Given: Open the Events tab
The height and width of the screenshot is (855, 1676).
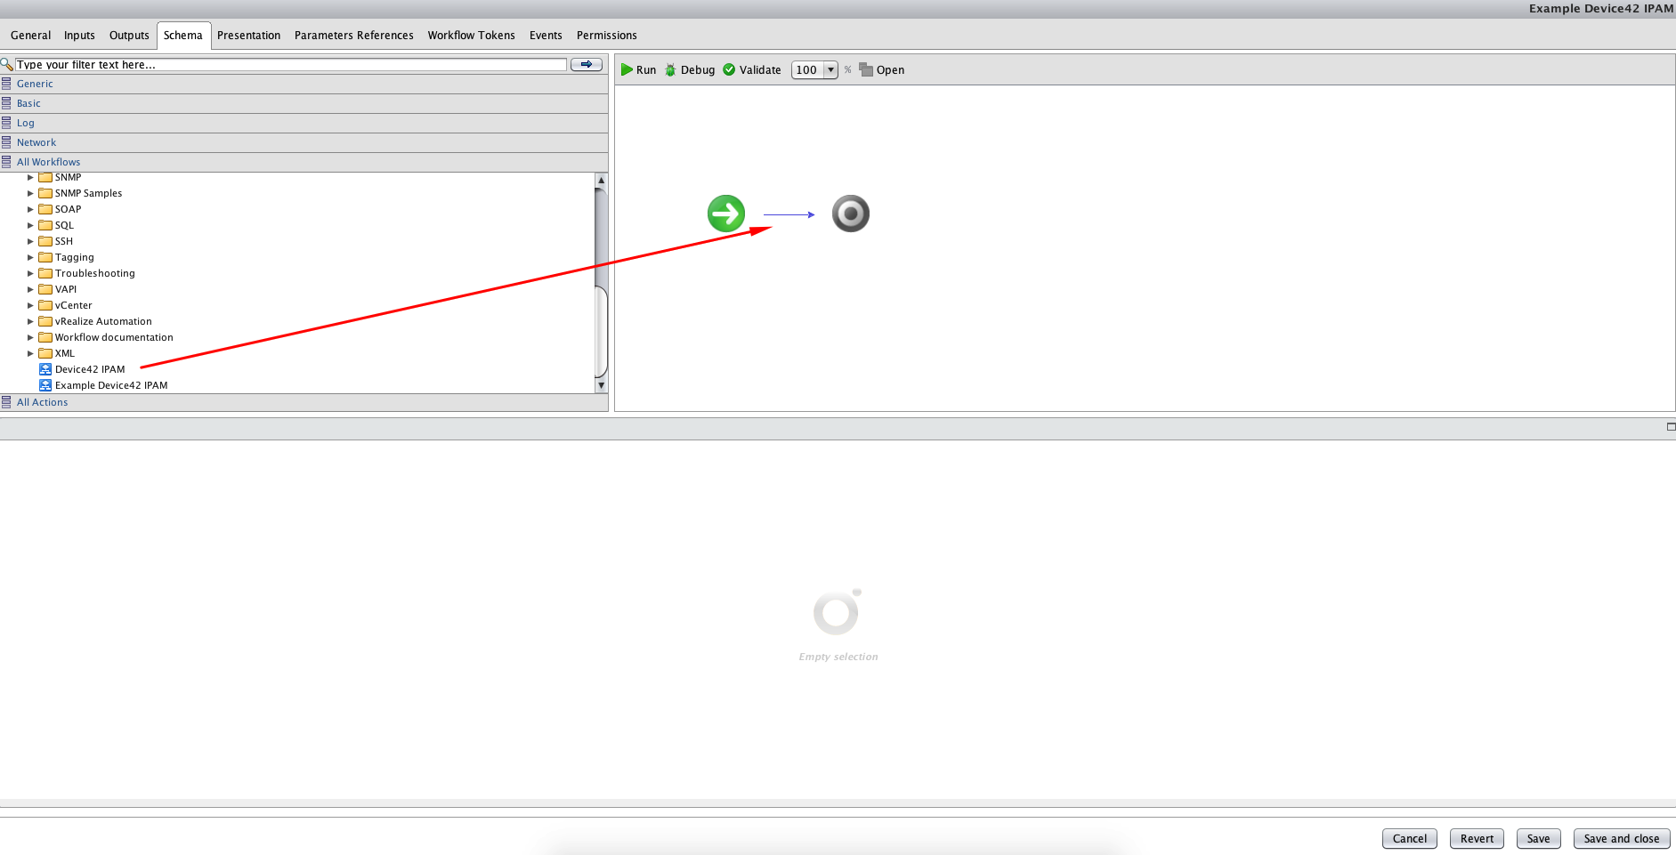Looking at the screenshot, I should (546, 35).
